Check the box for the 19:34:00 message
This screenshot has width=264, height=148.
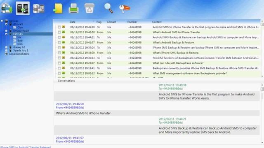pos(59,53)
